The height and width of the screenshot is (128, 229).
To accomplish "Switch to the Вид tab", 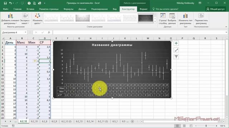I will [x=114, y=9].
